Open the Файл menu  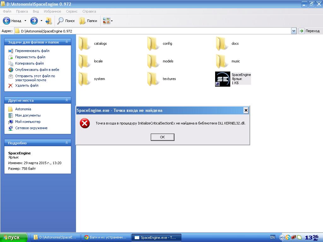coord(7,11)
